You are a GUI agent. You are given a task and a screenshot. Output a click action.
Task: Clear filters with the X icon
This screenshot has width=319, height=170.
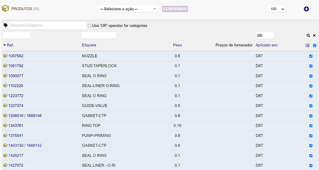(314, 35)
